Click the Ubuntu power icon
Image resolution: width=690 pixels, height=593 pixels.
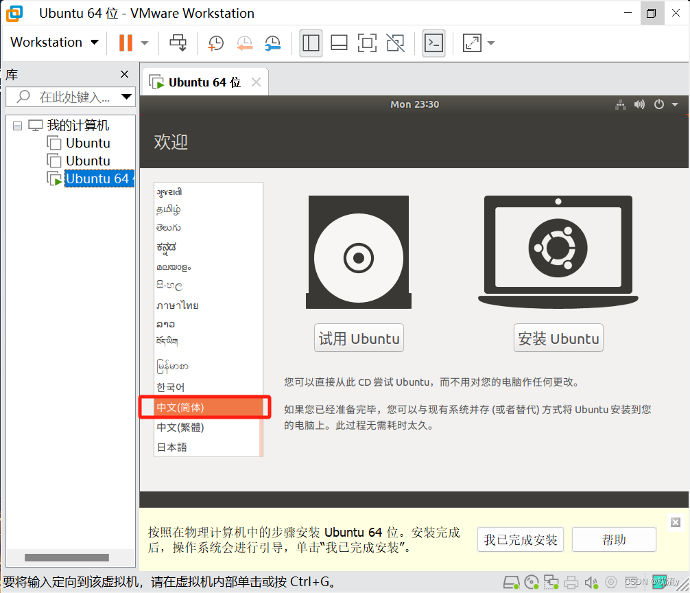point(658,105)
